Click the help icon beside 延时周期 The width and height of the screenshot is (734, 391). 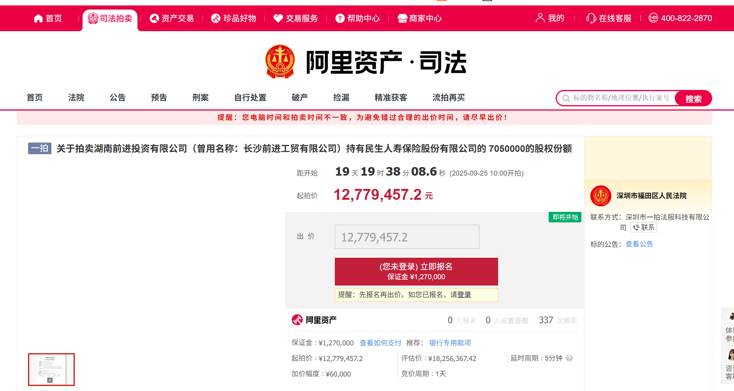(x=569, y=358)
